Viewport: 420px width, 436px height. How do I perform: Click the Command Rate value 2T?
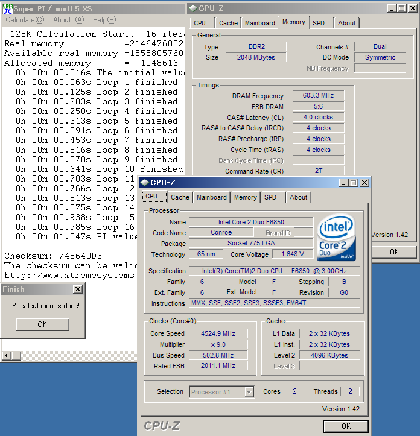pos(318,171)
